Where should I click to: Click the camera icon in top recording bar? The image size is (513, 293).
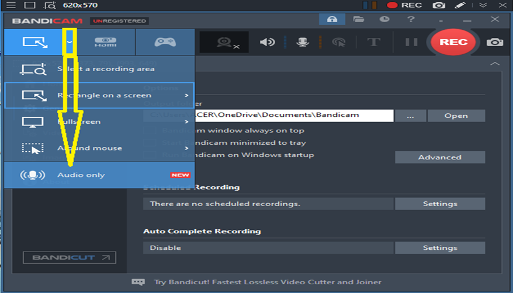click(x=439, y=5)
